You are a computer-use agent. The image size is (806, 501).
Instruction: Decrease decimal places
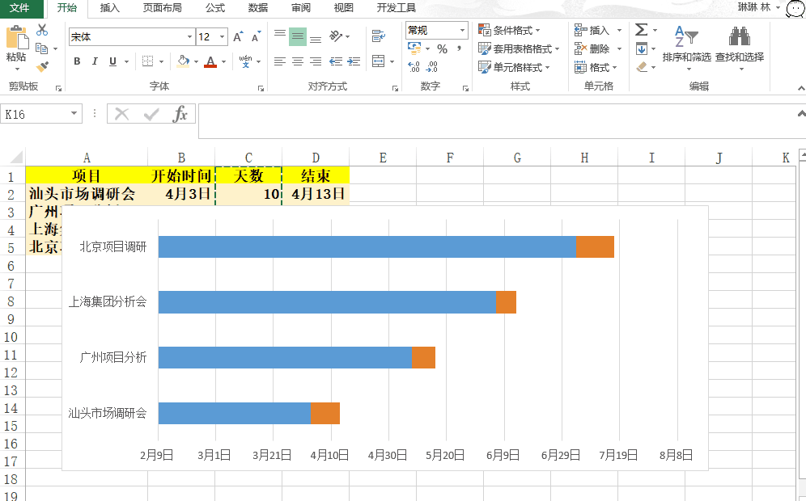432,67
